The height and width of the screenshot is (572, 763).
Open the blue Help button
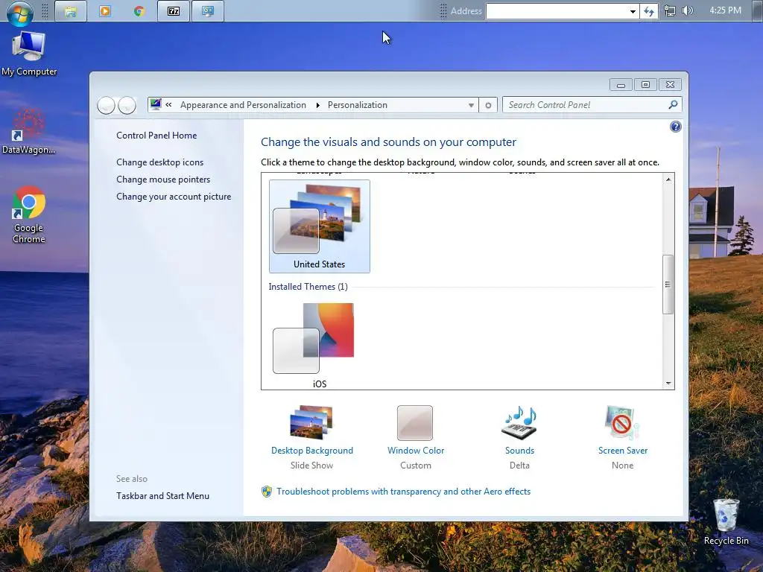(x=675, y=127)
